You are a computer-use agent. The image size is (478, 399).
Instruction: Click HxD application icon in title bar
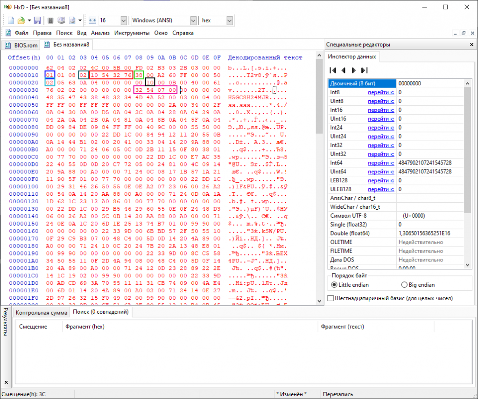(x=7, y=7)
